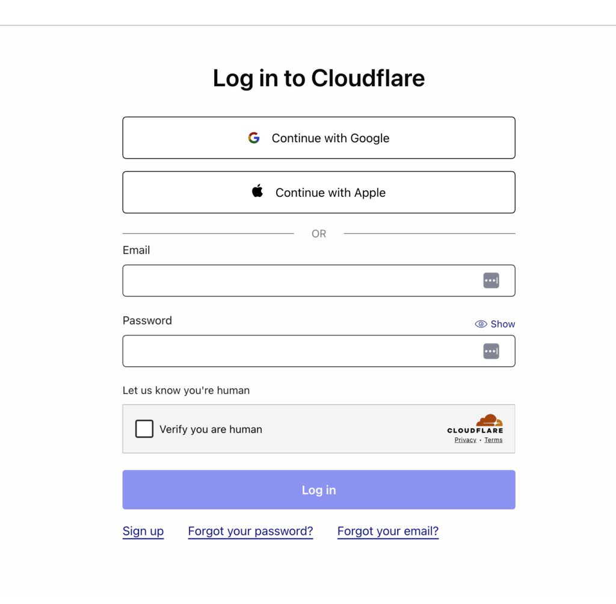616x604 pixels.
Task: Open the Privacy link in captcha widget
Action: click(x=465, y=440)
